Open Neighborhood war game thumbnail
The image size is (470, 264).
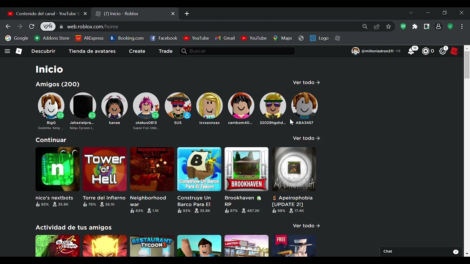(x=152, y=169)
